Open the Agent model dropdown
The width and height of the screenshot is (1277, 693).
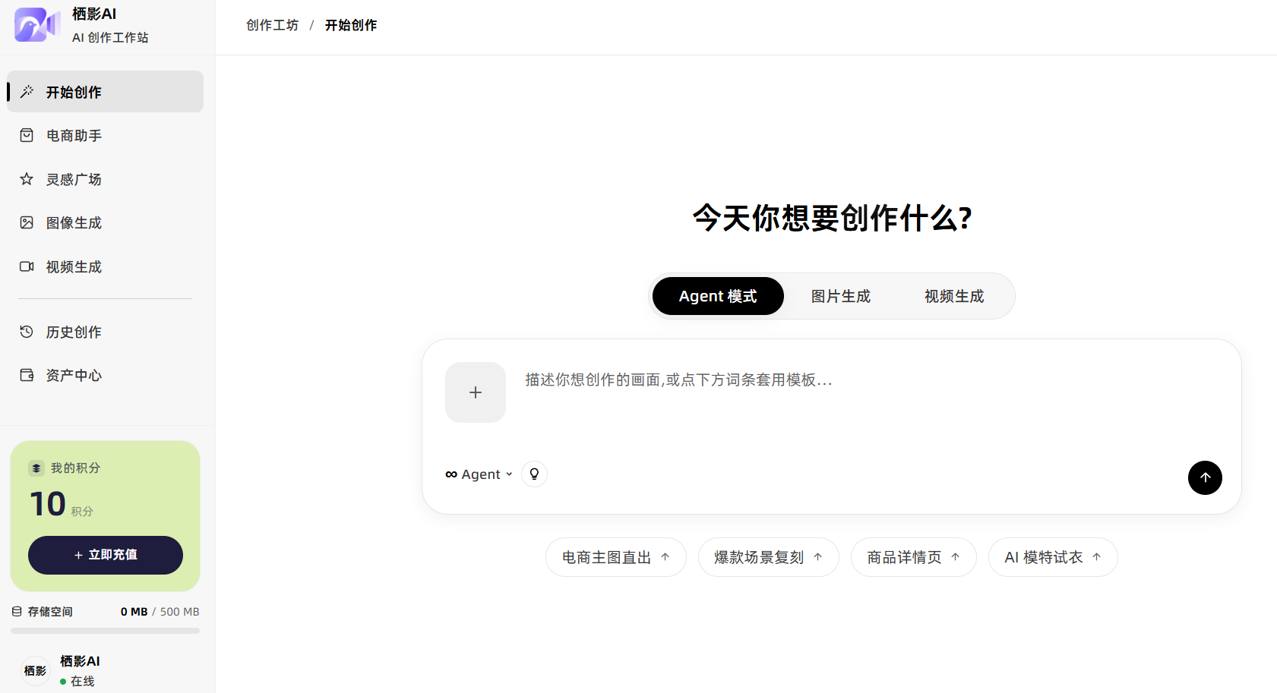[479, 474]
